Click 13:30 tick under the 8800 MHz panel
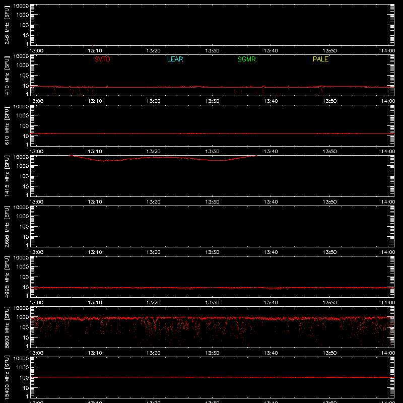403x403 pixels. coord(212,353)
